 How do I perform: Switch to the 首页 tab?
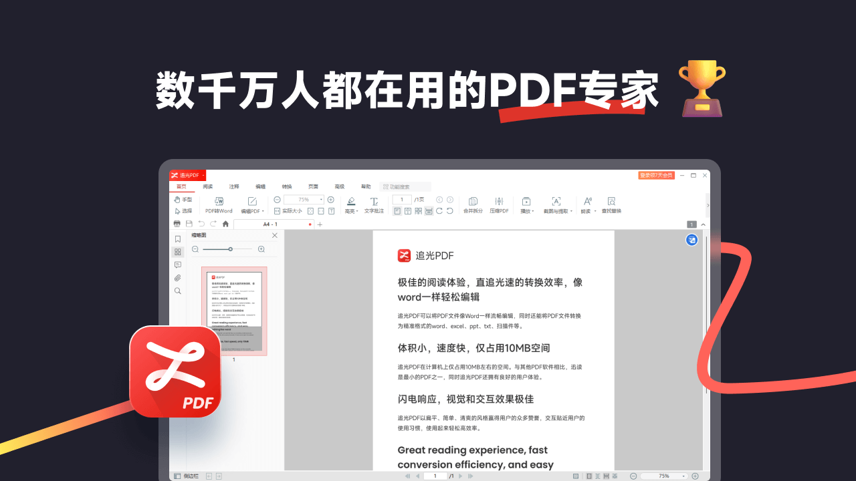[181, 186]
